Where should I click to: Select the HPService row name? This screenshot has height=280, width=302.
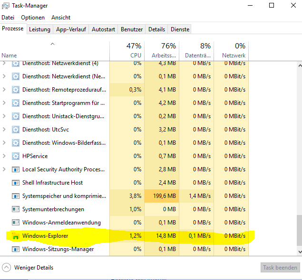click(35, 156)
